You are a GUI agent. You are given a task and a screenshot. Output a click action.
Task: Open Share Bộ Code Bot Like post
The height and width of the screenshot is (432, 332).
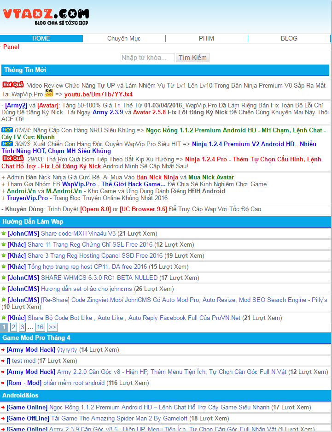pyautogui.click(x=134, y=318)
